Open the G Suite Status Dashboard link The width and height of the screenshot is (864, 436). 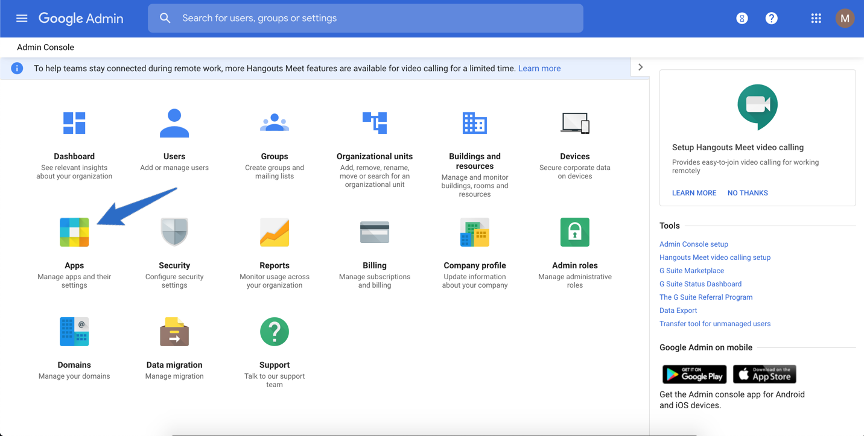click(700, 284)
